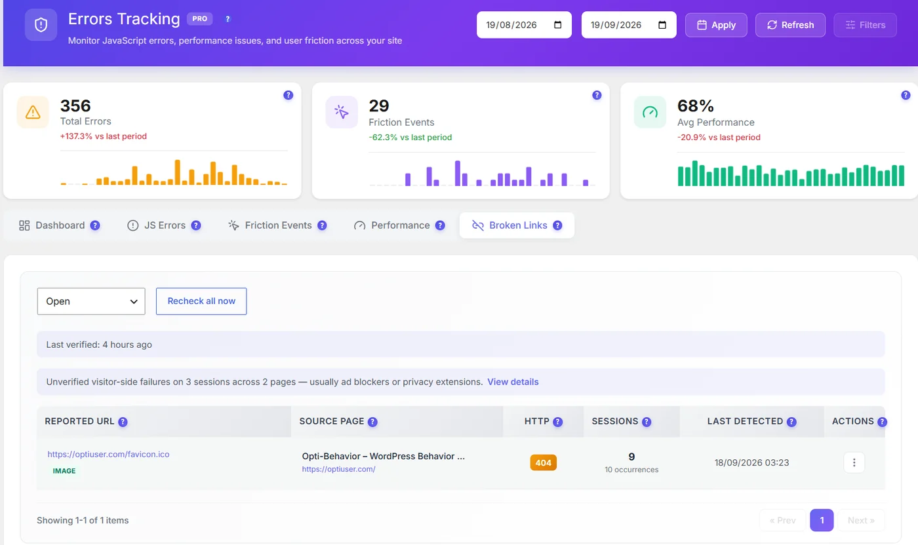Click the IMAGE type tag
The image size is (918, 545).
[x=64, y=471]
